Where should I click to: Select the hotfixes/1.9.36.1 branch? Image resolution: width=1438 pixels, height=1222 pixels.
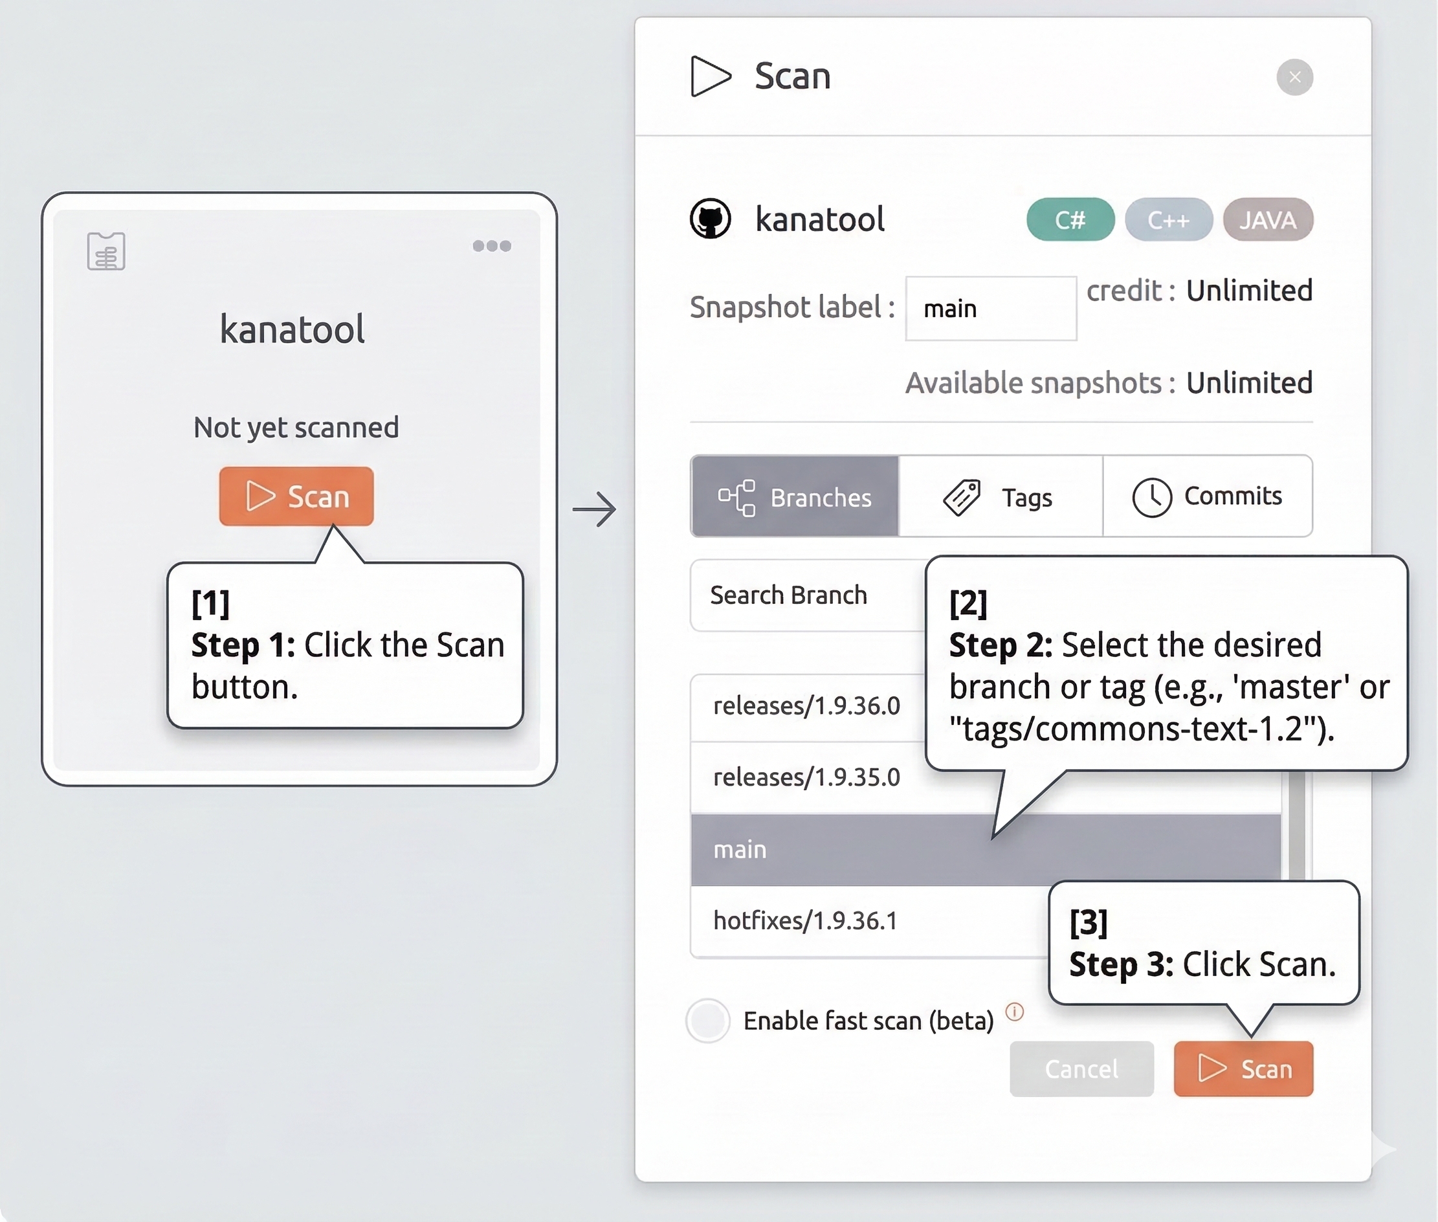[x=806, y=921]
